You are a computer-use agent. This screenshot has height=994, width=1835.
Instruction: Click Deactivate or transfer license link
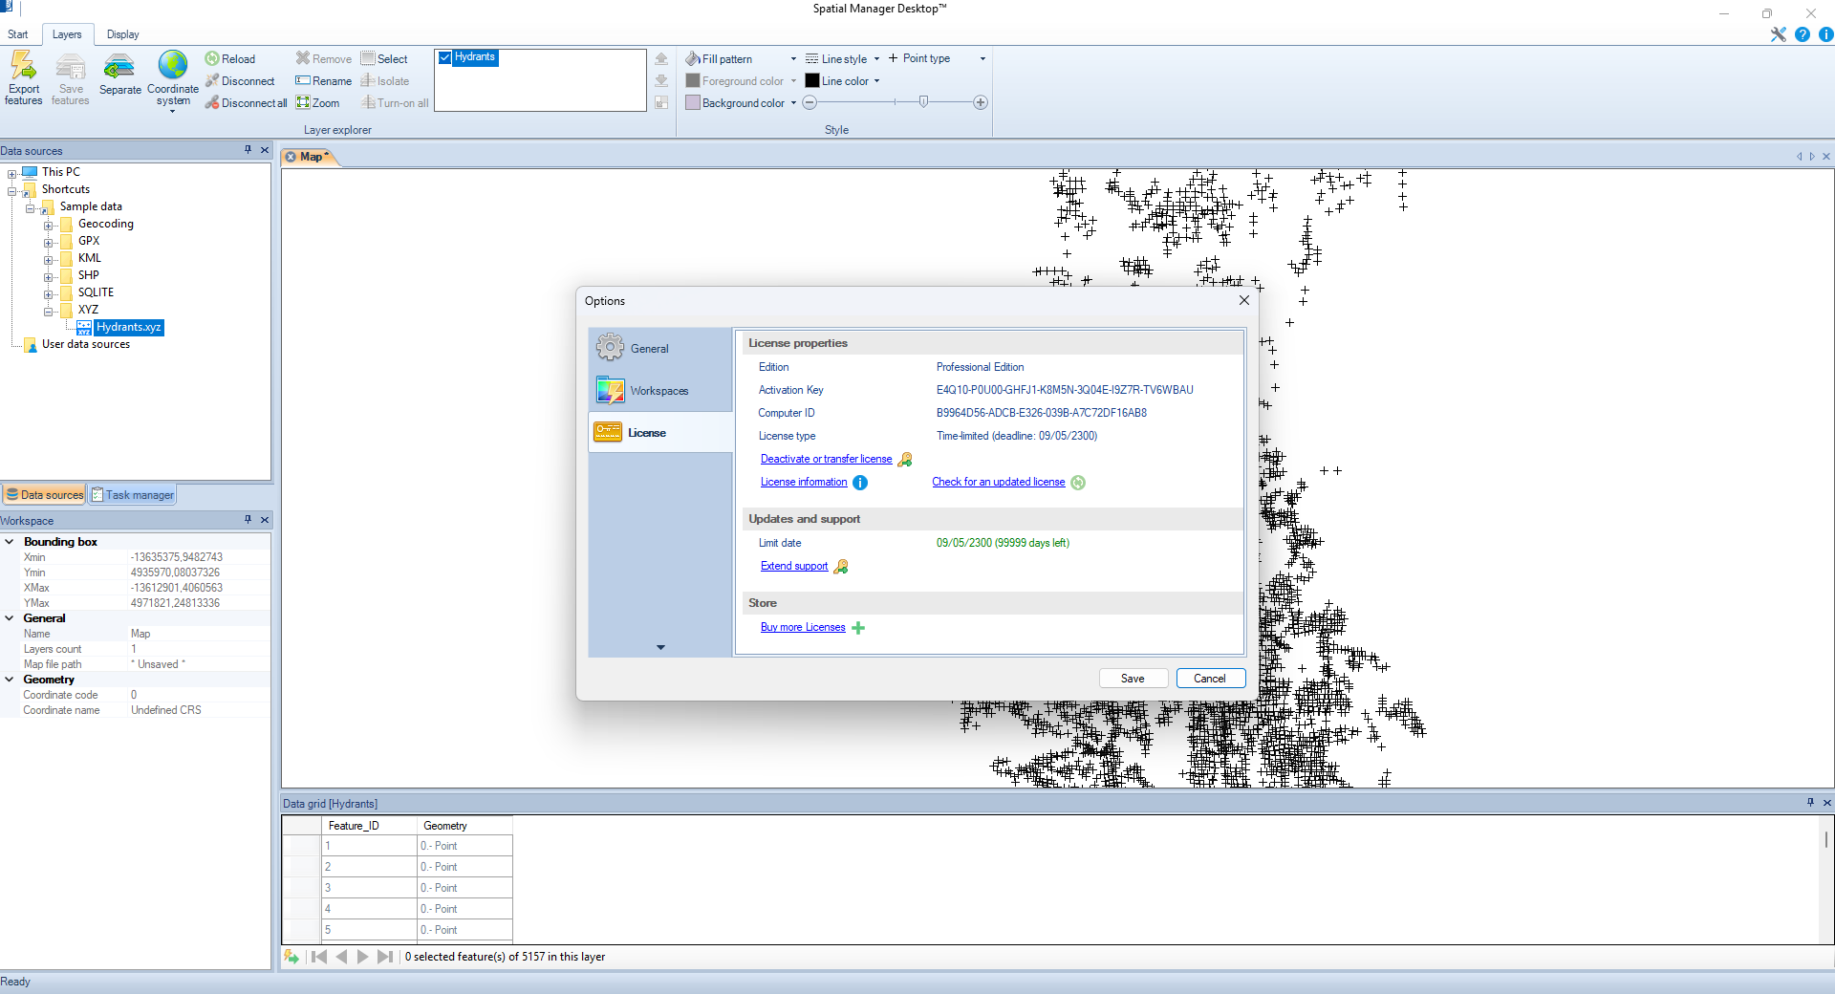[826, 459]
